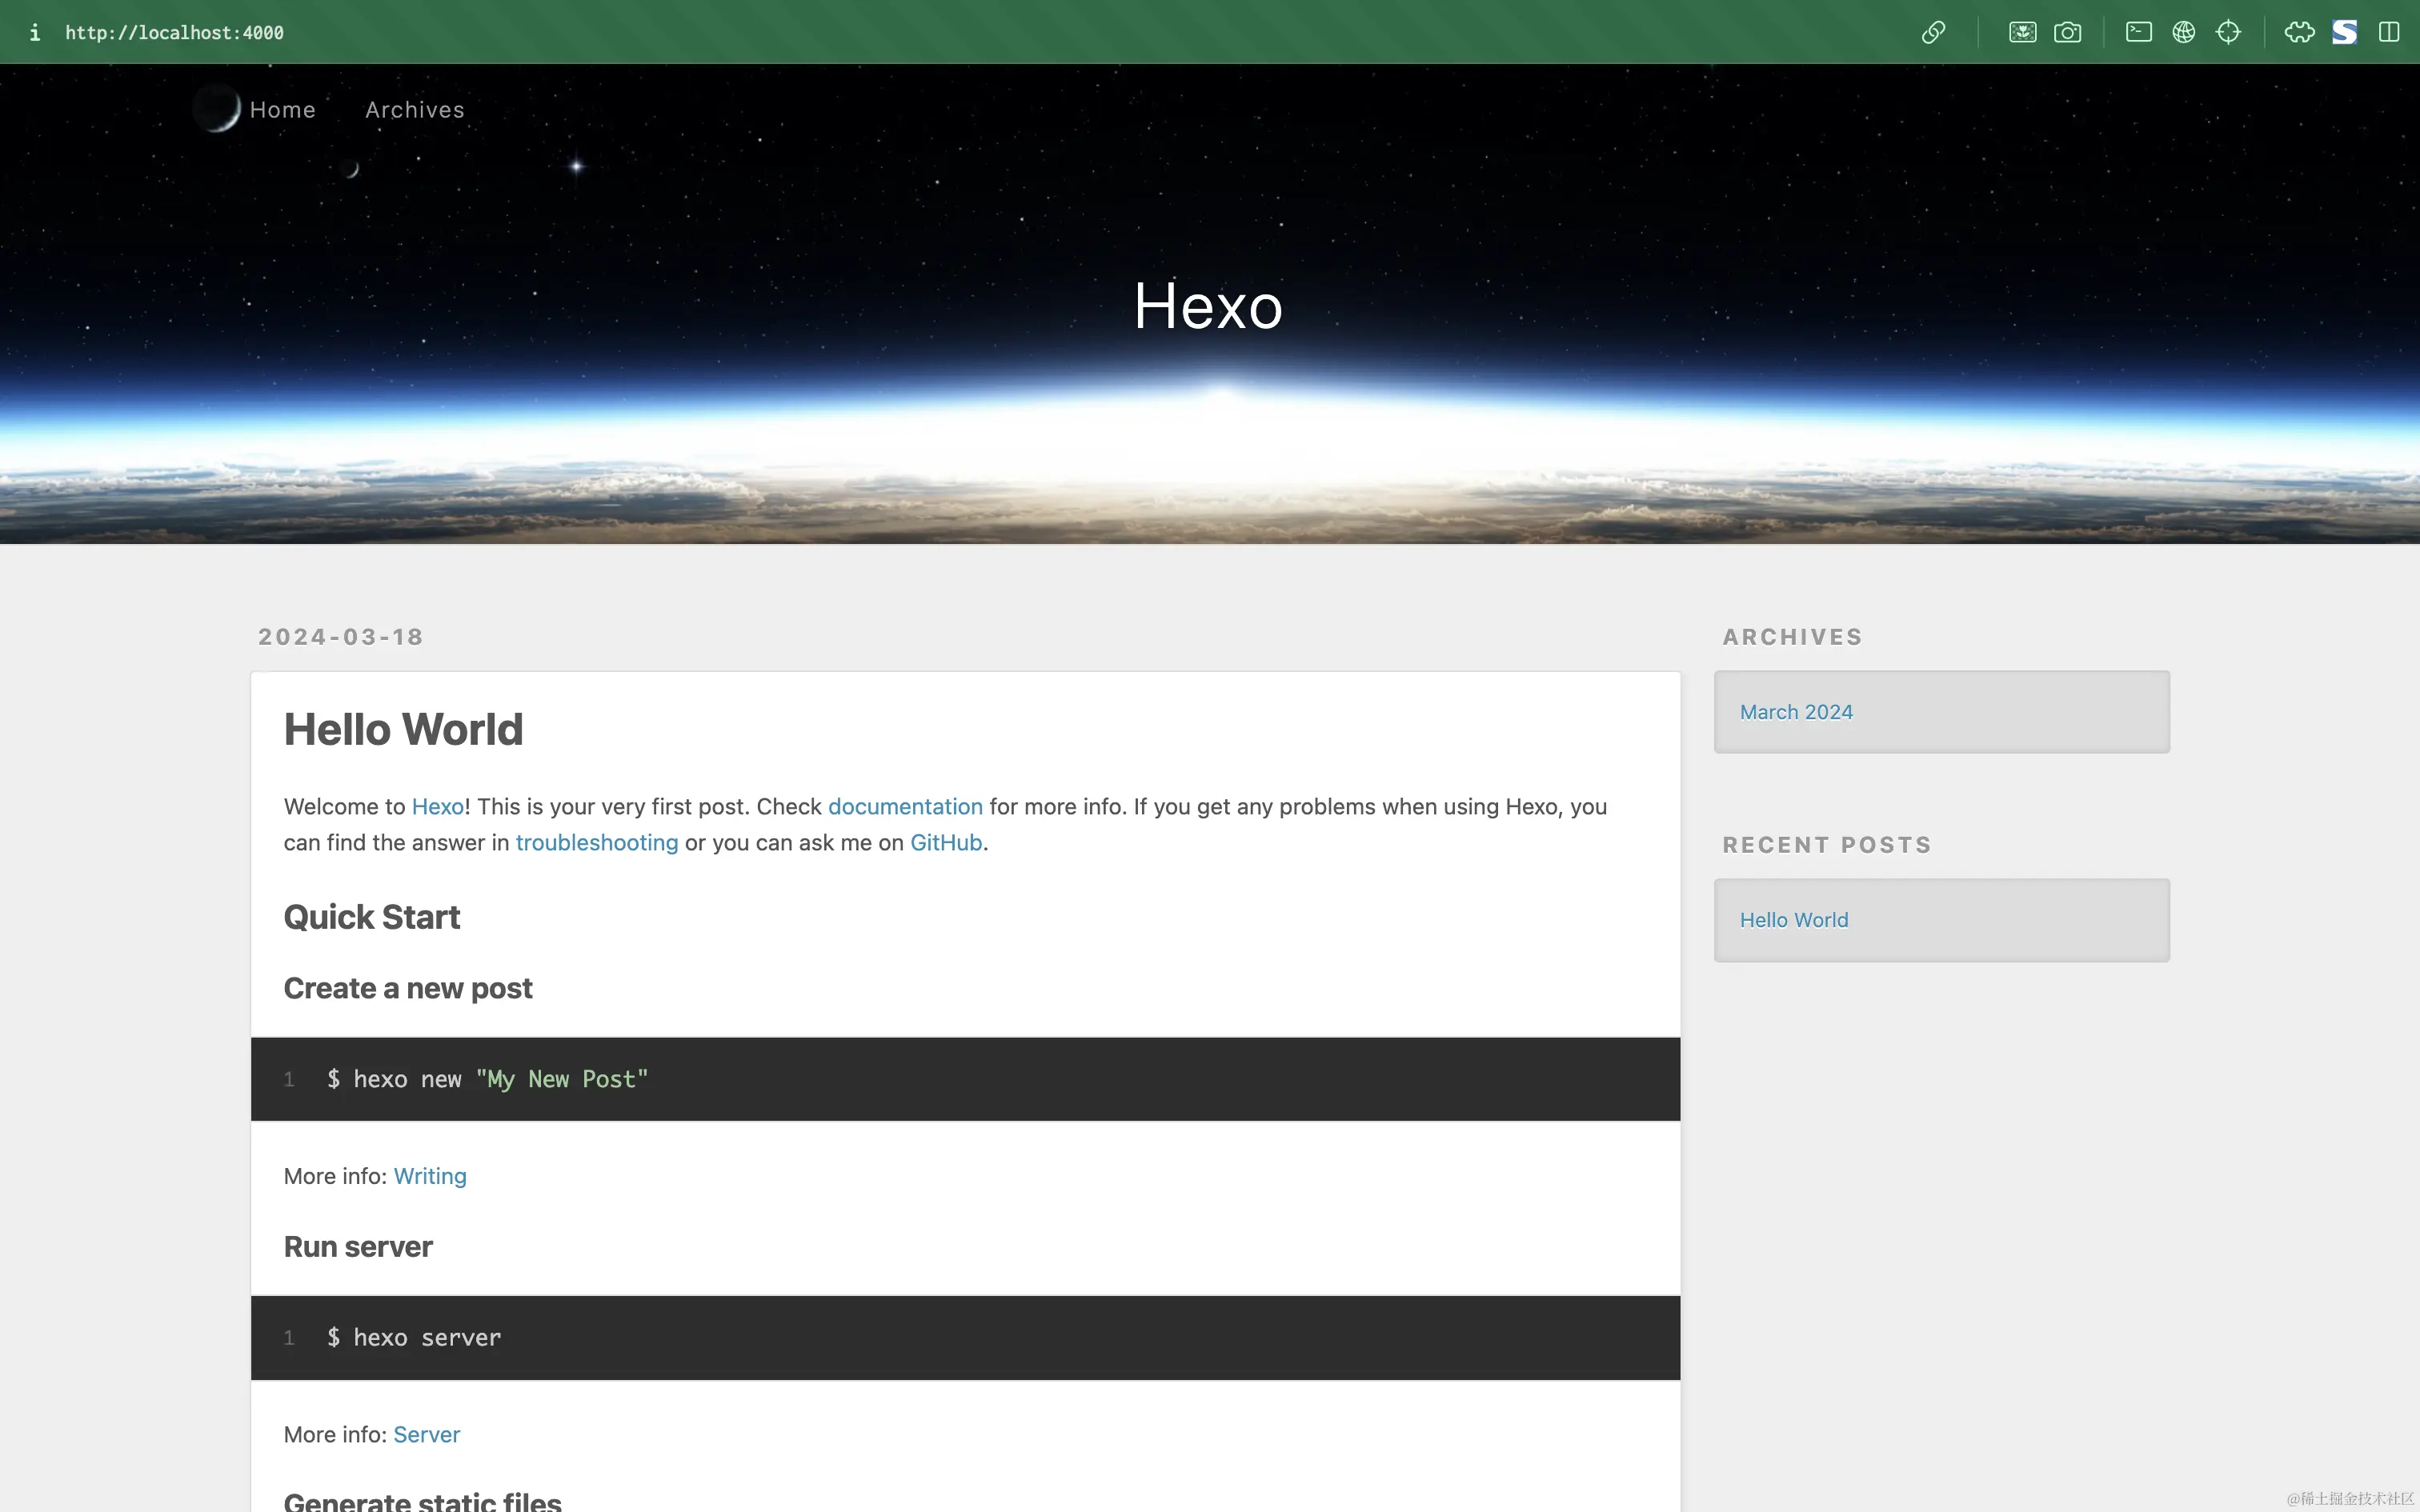Click the hexo new "My New Post" code line

point(488,1079)
